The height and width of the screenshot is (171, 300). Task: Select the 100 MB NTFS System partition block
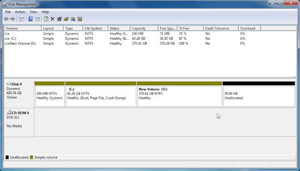50,94
